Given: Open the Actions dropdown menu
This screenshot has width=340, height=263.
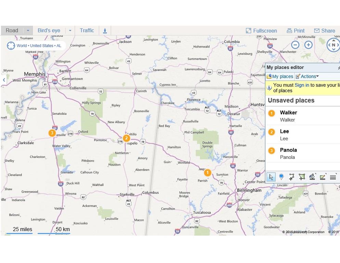Looking at the screenshot, I should point(307,76).
